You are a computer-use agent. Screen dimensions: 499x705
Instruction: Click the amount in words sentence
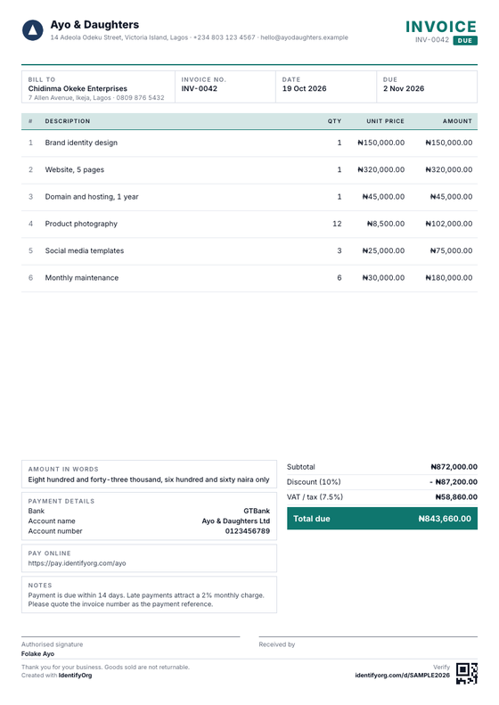(x=149, y=480)
